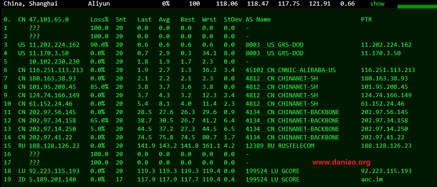Screen dimensions: 437x187
Task: Open hop 5 IP 10.102.230.230 link
Action: point(54,61)
